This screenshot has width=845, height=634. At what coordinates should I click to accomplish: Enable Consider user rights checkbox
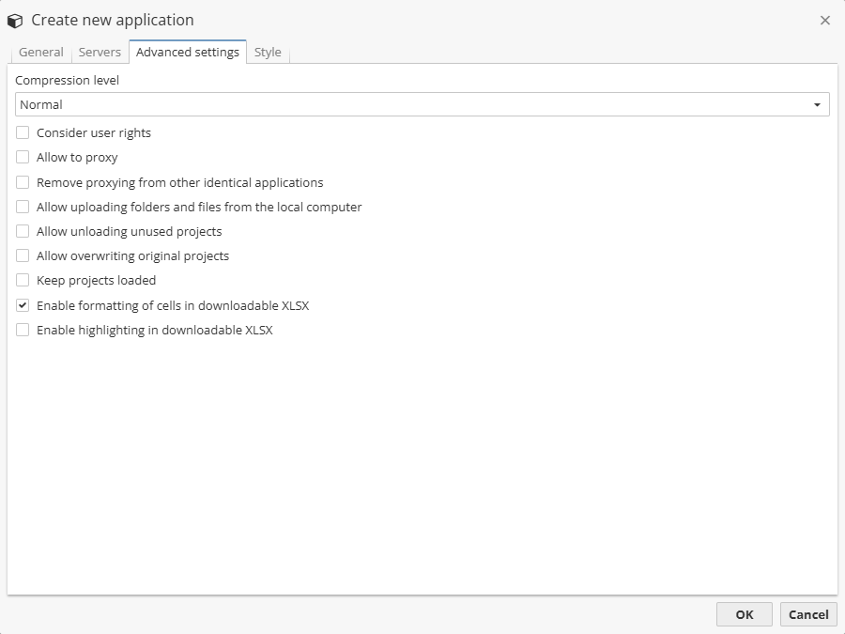23,133
